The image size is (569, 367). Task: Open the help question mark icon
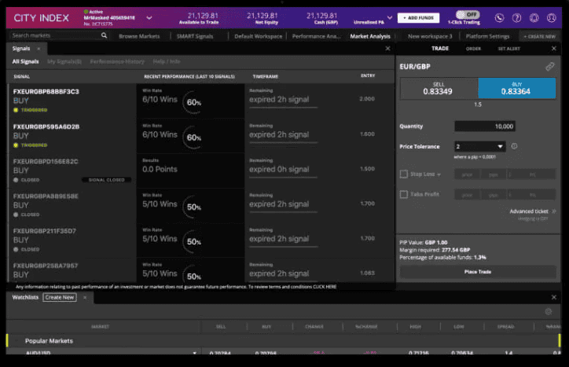coord(517,18)
